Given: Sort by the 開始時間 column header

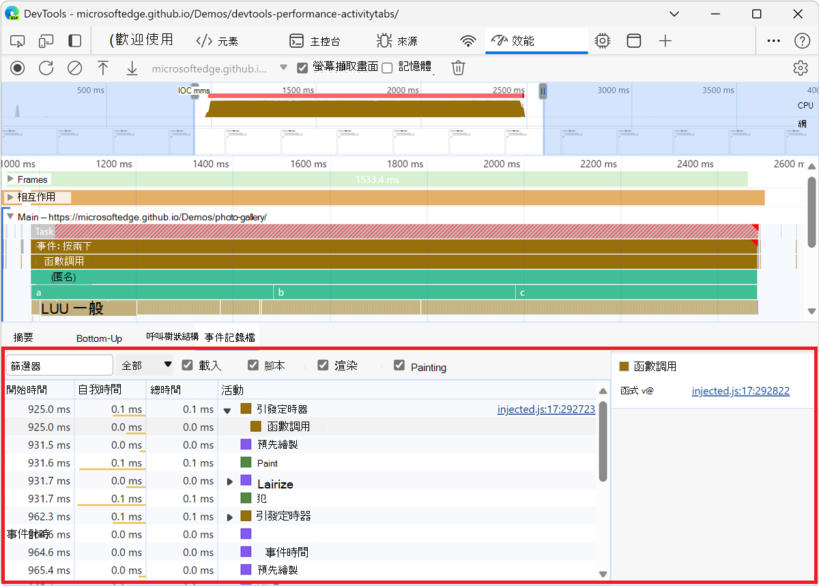Looking at the screenshot, I should [x=38, y=390].
